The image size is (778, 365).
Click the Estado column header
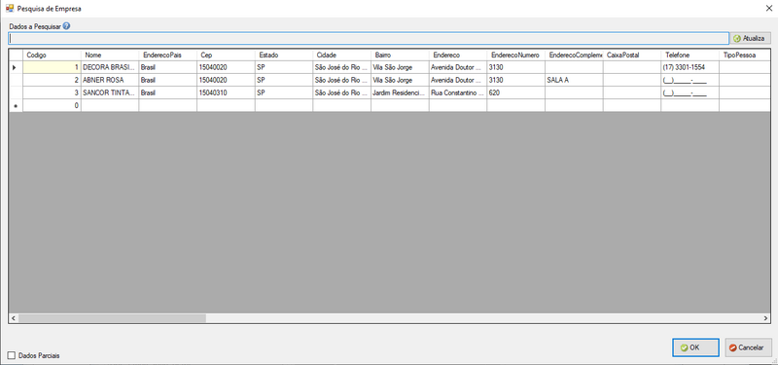284,55
